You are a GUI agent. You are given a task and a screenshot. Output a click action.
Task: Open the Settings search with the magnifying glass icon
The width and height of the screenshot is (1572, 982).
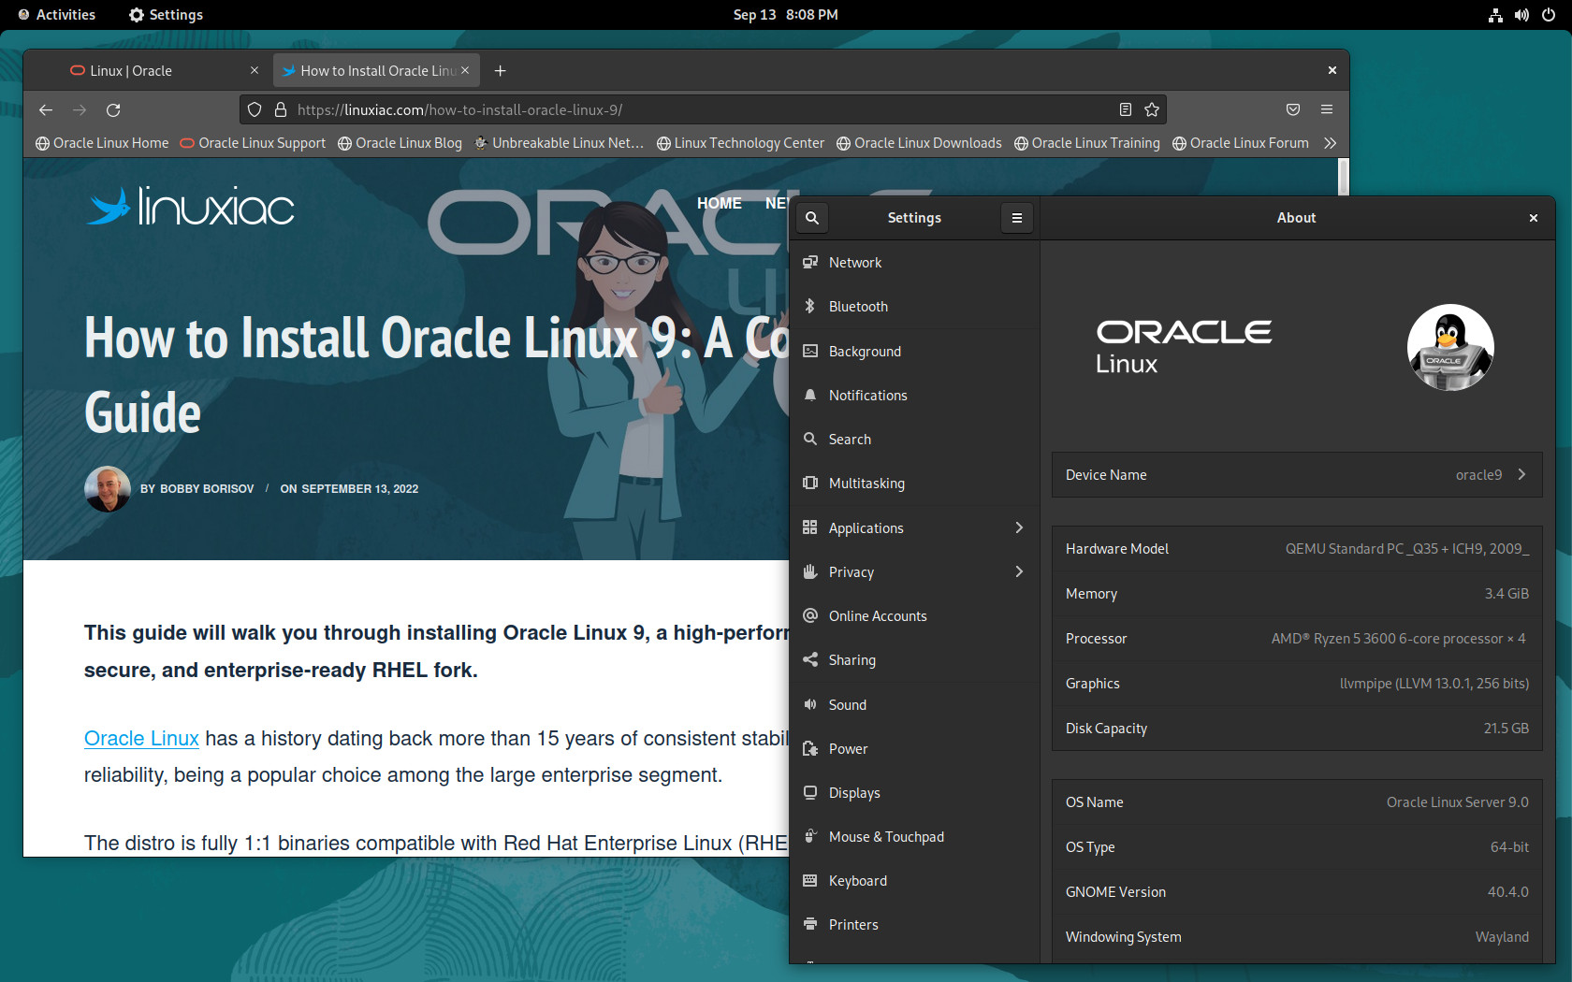tap(811, 218)
